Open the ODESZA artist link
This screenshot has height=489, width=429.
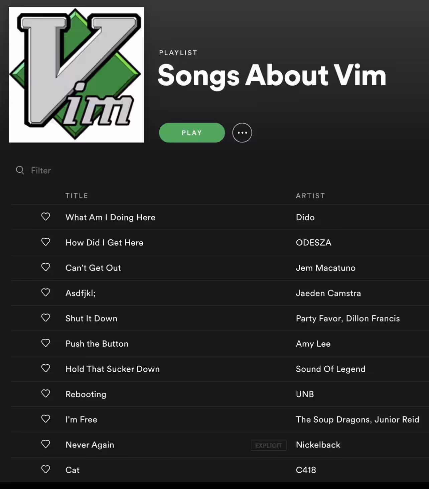(x=314, y=243)
